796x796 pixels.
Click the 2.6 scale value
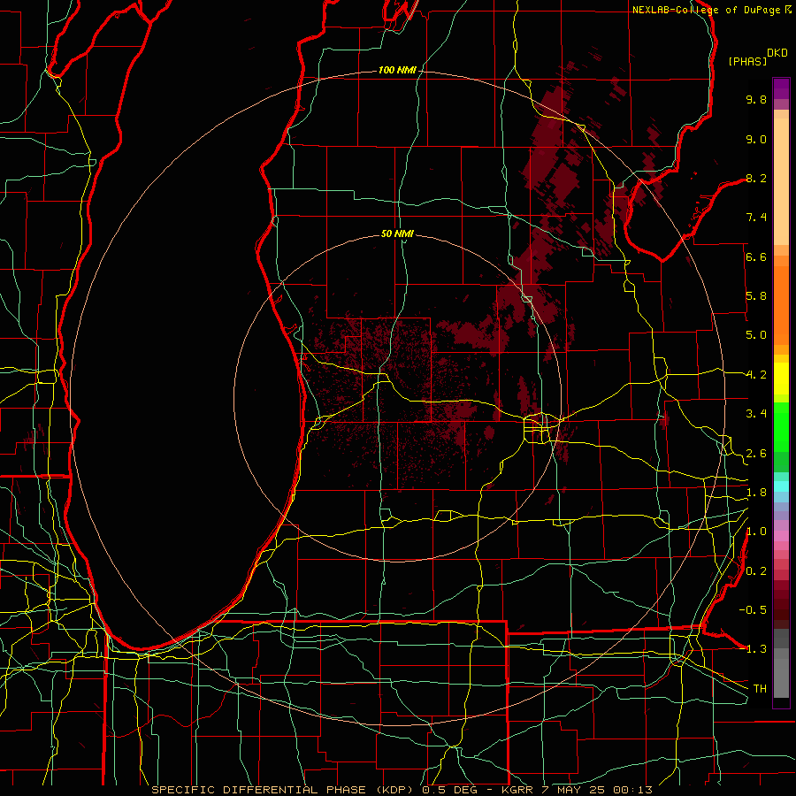756,454
